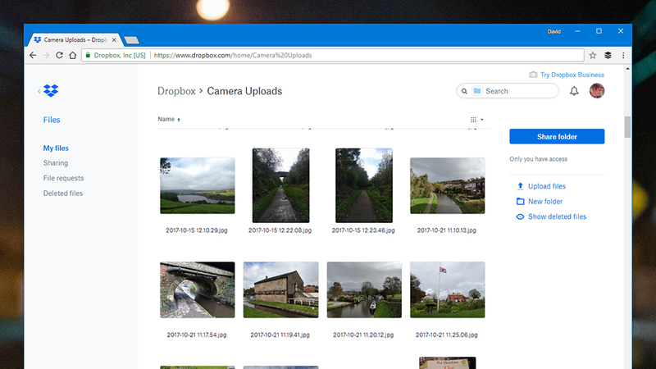
Task: Open thumbnail of 2017-10-21 11.17.54.jpg
Action: [x=198, y=289]
